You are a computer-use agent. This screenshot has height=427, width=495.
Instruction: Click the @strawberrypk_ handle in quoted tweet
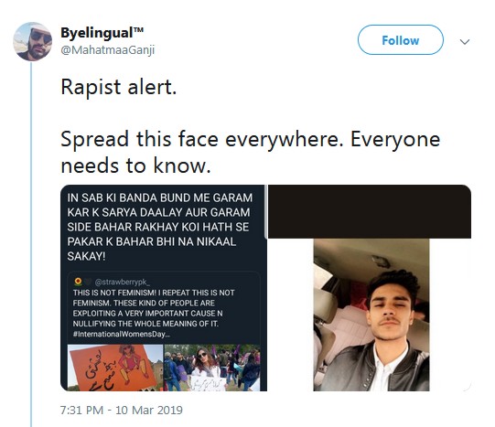coord(123,282)
